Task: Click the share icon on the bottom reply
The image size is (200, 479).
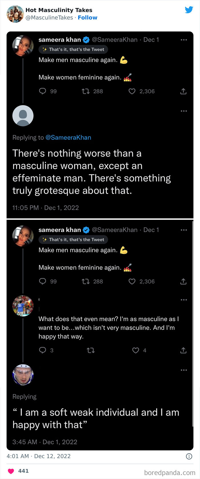Action: (183, 350)
